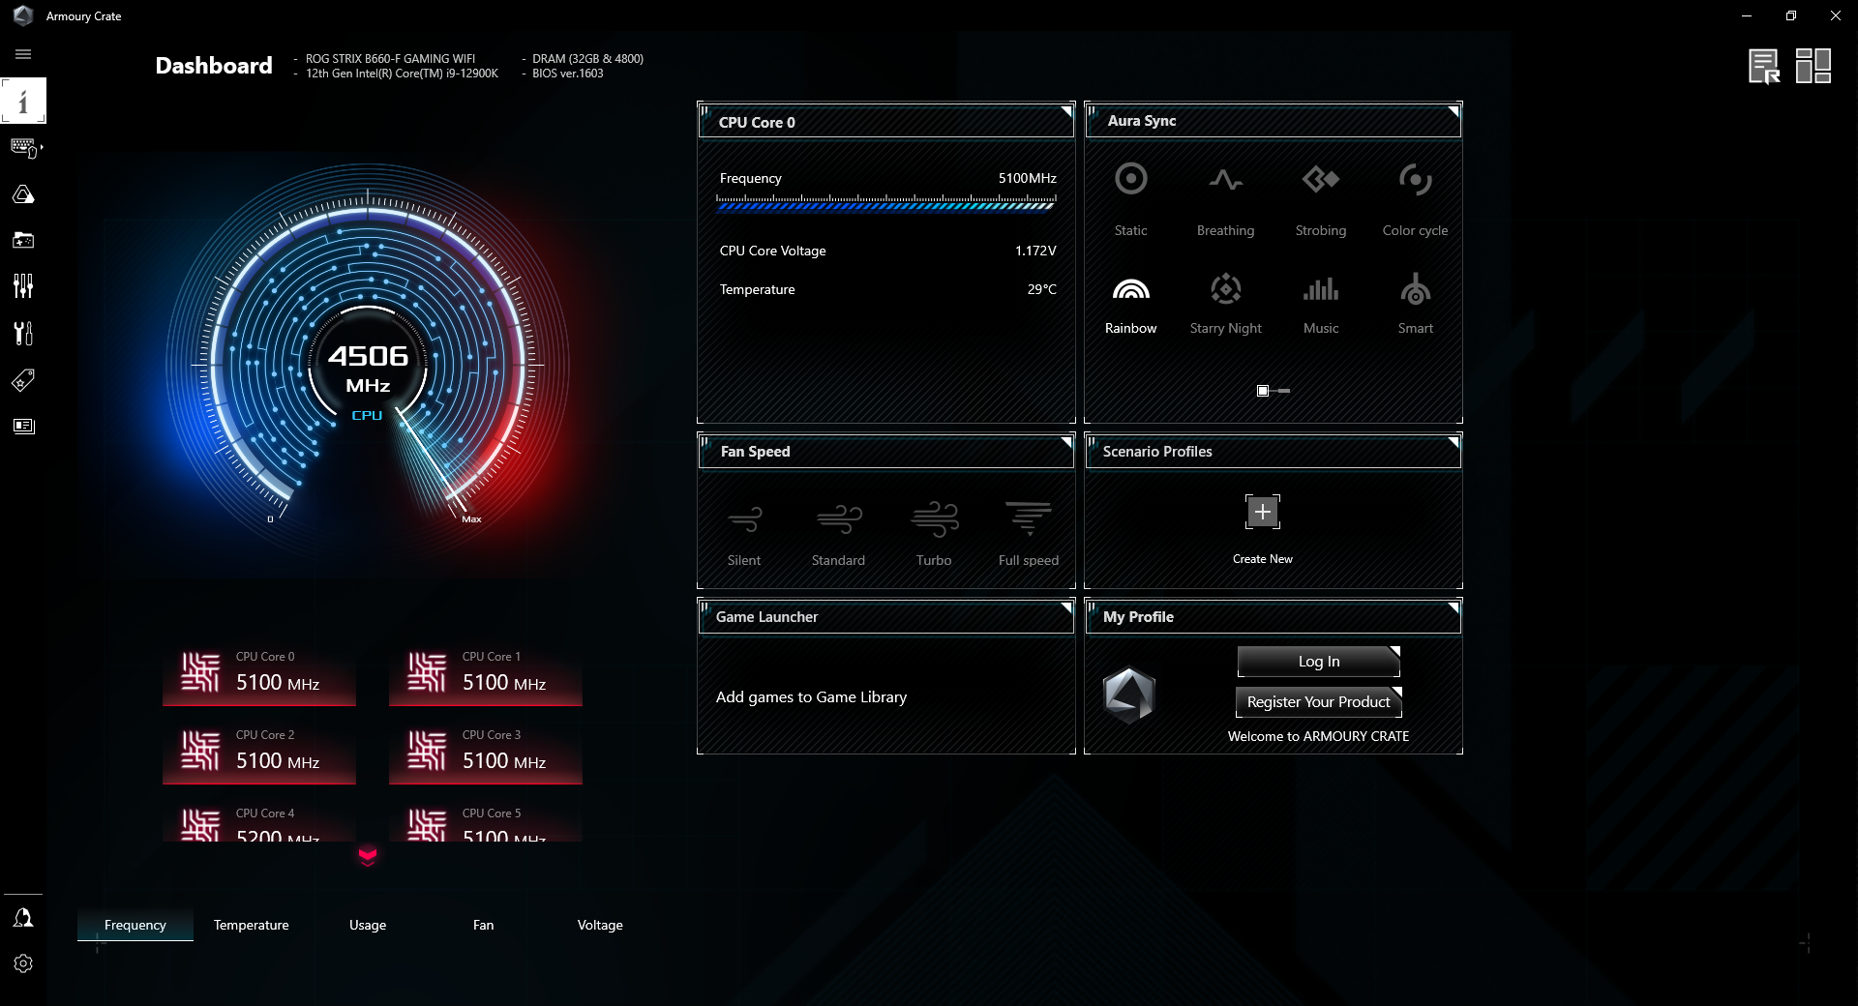Image resolution: width=1858 pixels, height=1006 pixels.
Task: Expand the Game Launcher panel corner arrow
Action: (1066, 607)
